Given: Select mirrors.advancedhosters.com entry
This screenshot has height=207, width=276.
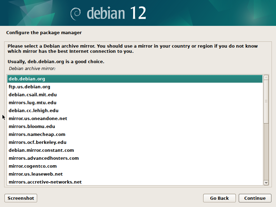Looking at the screenshot, I should [135, 158].
